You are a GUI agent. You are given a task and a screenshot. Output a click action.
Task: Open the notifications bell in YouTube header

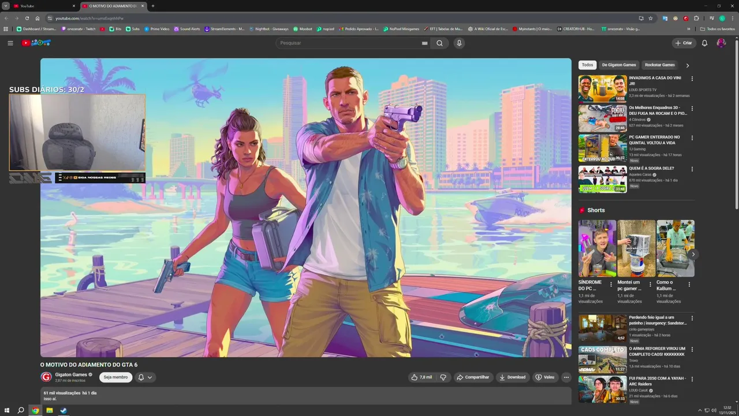(x=704, y=43)
